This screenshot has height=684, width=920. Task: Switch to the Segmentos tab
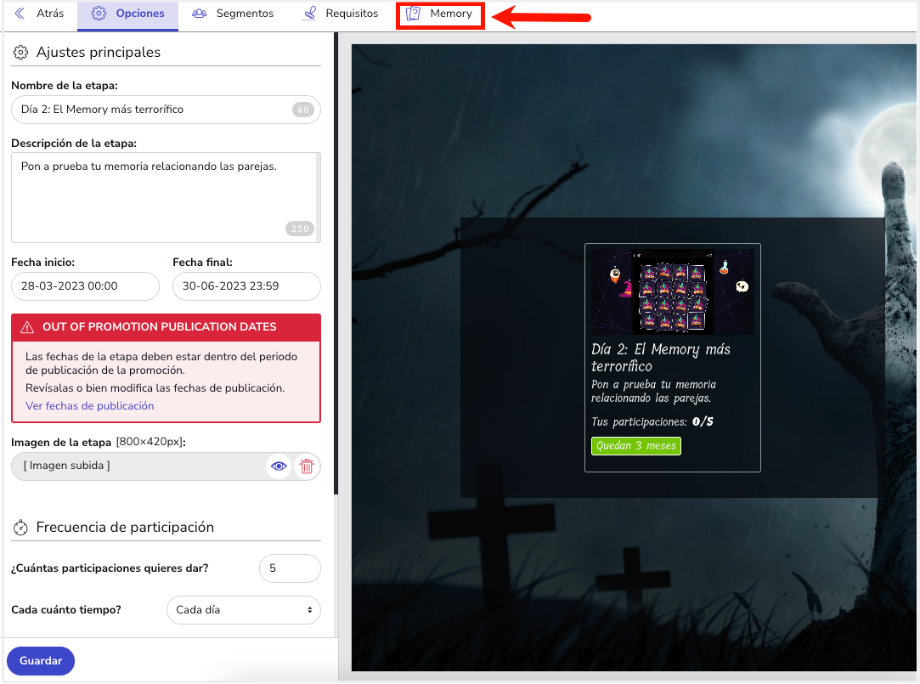click(x=233, y=14)
